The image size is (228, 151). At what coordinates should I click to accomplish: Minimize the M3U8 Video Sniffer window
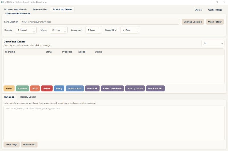coord(209,2)
